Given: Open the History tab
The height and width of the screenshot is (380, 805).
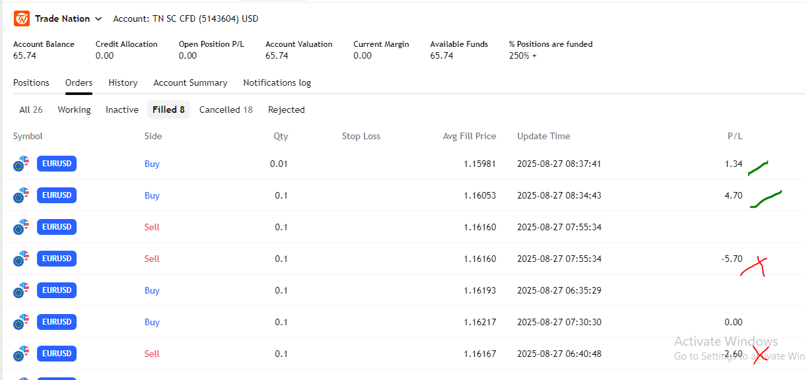Looking at the screenshot, I should pos(123,82).
